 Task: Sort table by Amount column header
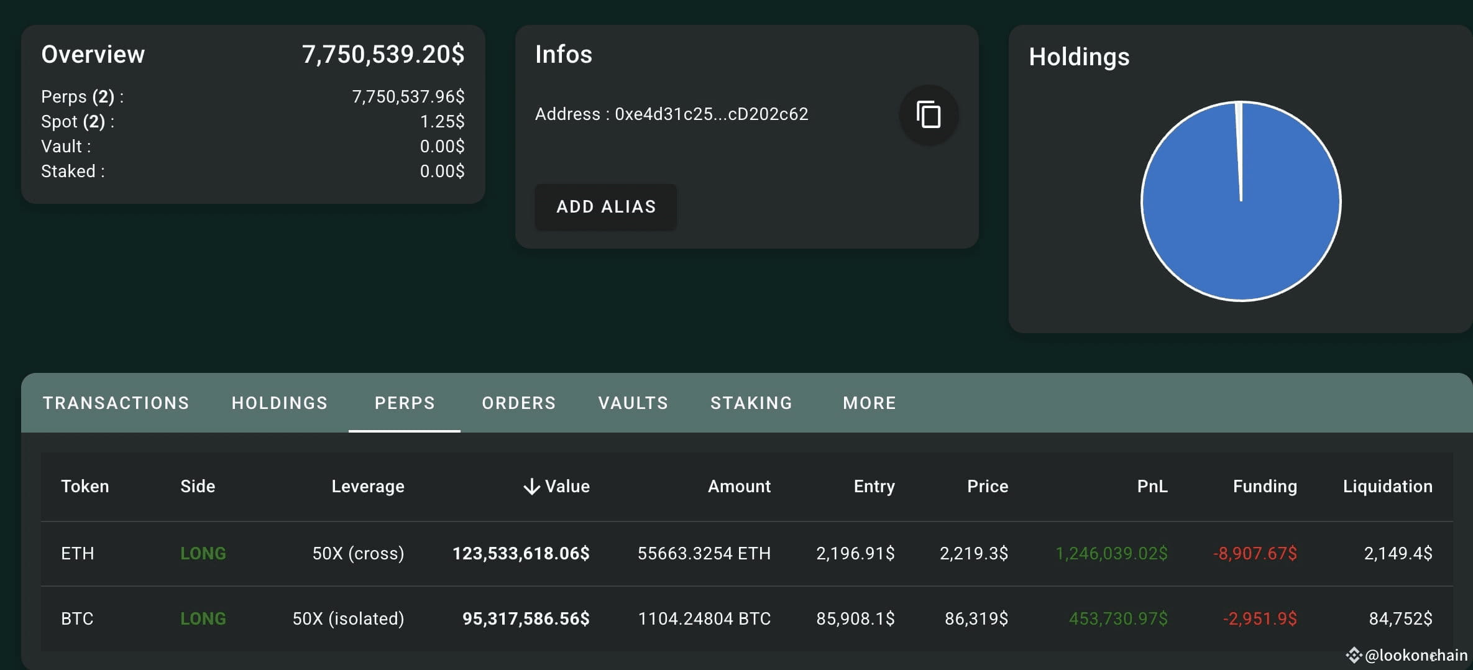point(739,486)
